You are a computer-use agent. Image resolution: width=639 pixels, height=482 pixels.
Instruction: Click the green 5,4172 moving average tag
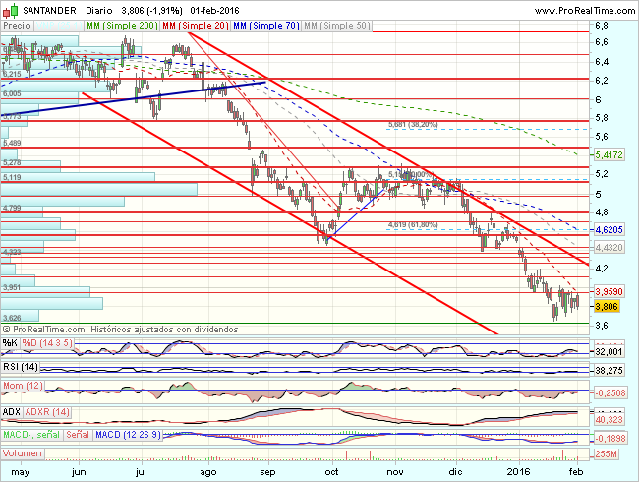609,155
